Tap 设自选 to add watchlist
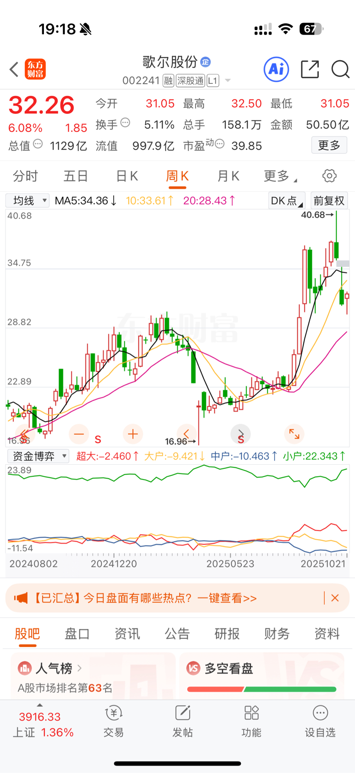This screenshot has width=355, height=773. point(320,722)
